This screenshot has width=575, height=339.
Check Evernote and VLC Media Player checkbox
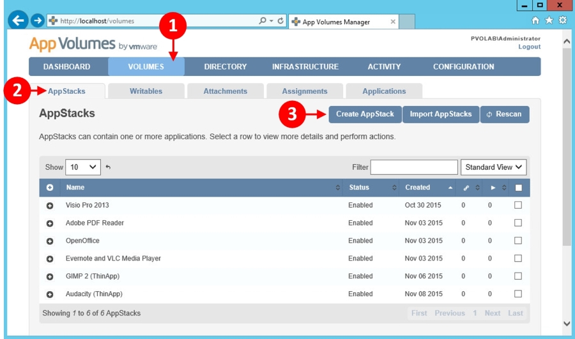point(518,258)
